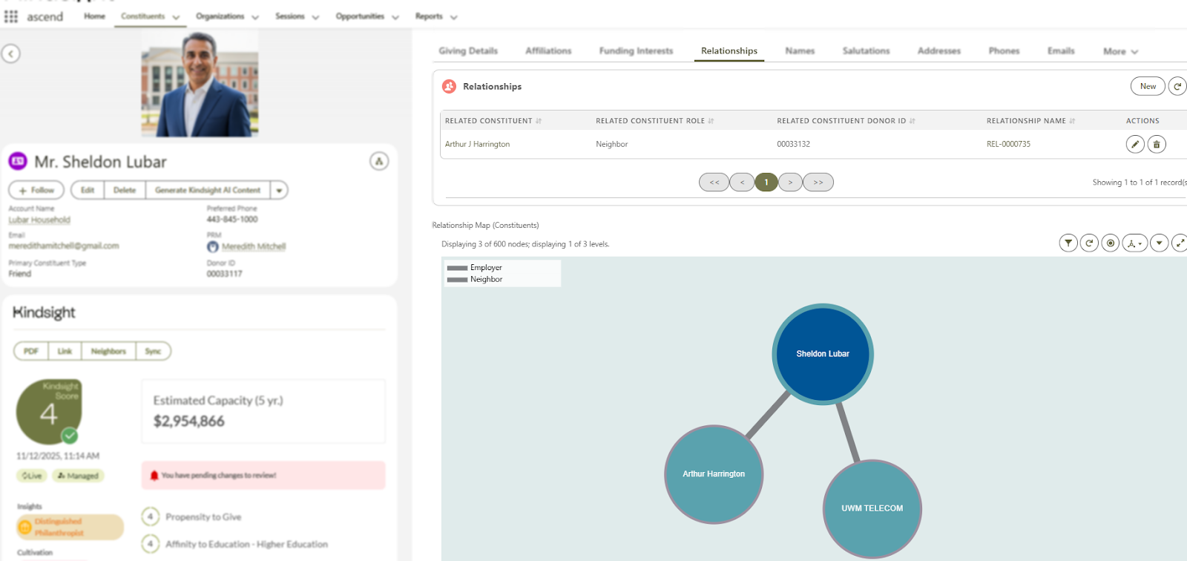Click the Meredith Mitchell avatar icon
Screen dimensions: 1187x561
[x=213, y=246]
